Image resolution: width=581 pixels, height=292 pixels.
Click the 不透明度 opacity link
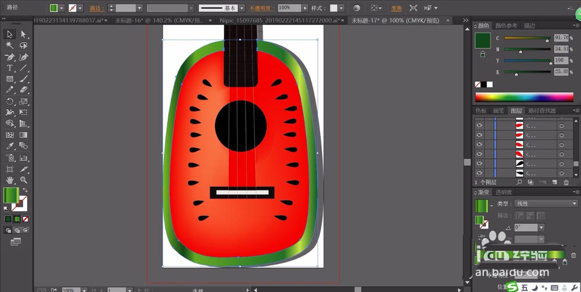pyautogui.click(x=261, y=8)
